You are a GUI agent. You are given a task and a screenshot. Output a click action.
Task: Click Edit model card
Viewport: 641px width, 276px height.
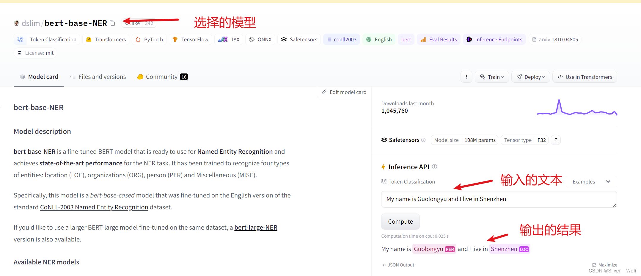pos(344,92)
